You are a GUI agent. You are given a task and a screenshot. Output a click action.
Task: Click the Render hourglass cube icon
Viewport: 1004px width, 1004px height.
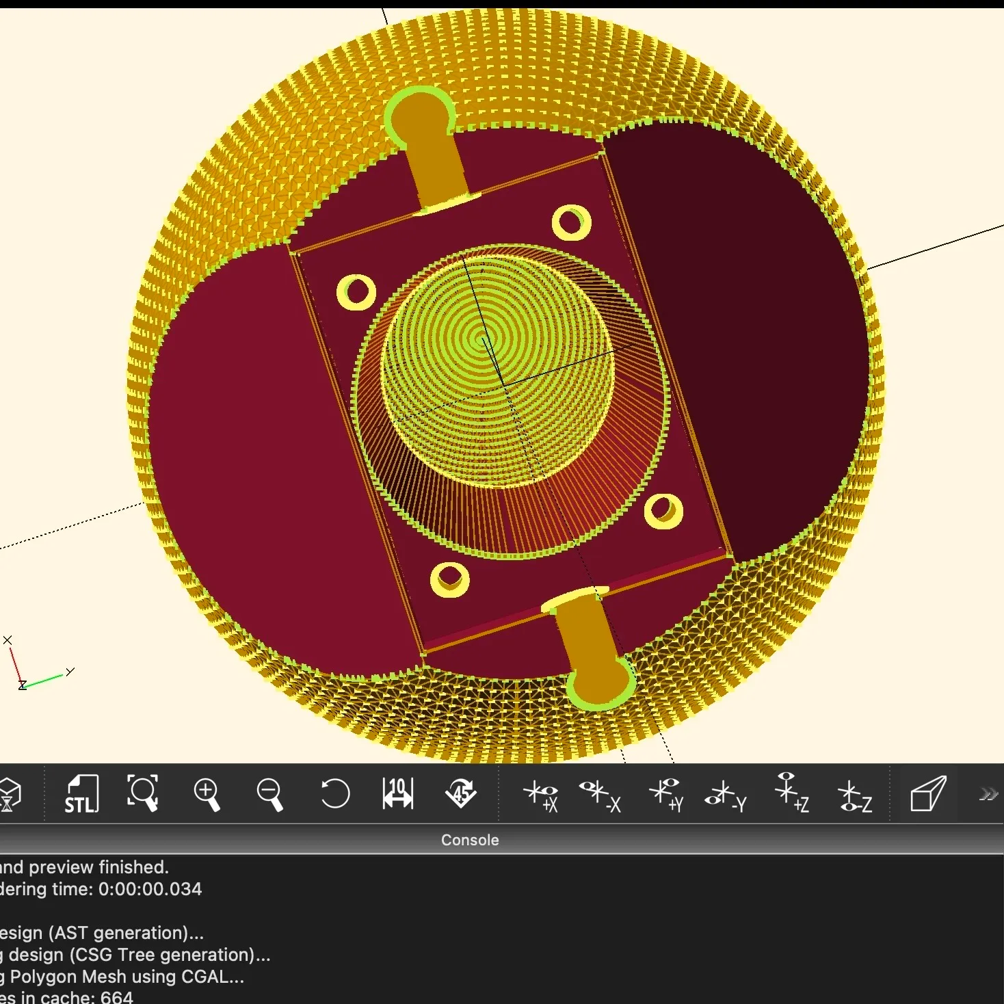(10, 794)
